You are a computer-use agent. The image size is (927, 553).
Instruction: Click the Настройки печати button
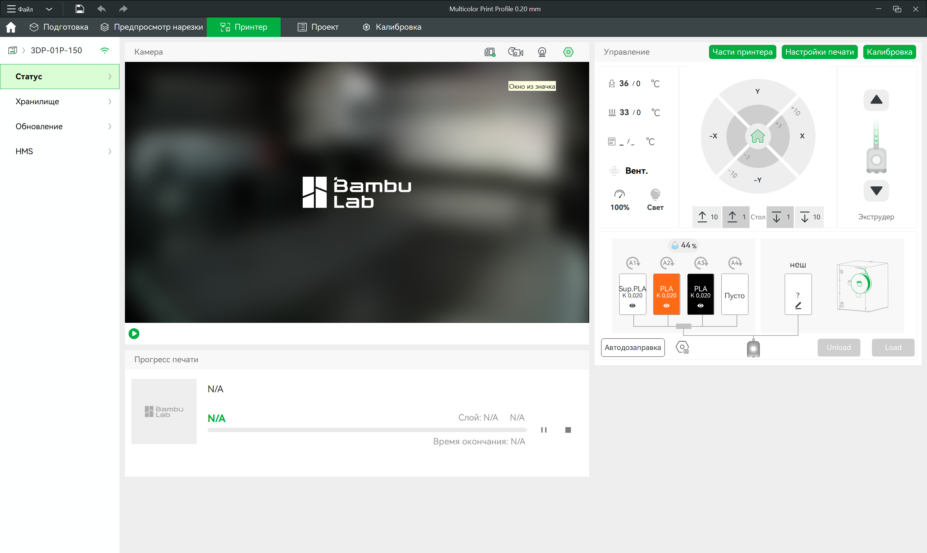819,52
